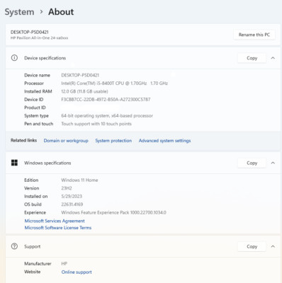The height and width of the screenshot is (283, 282).
Task: Select the Processor value i5-8400T text
Action: coord(115,83)
